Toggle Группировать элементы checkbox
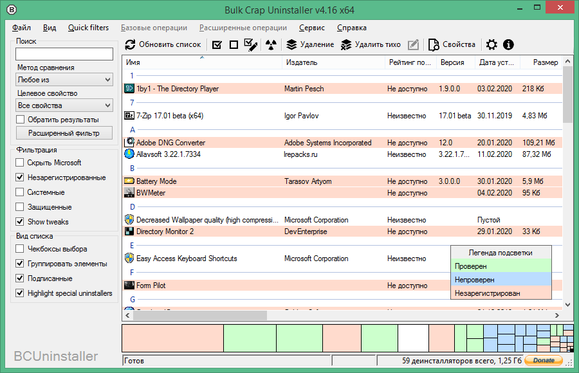579x373 pixels. click(20, 264)
